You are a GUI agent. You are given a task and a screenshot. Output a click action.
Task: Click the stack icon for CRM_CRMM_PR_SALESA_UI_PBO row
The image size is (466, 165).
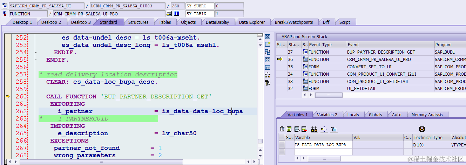tap(305, 59)
